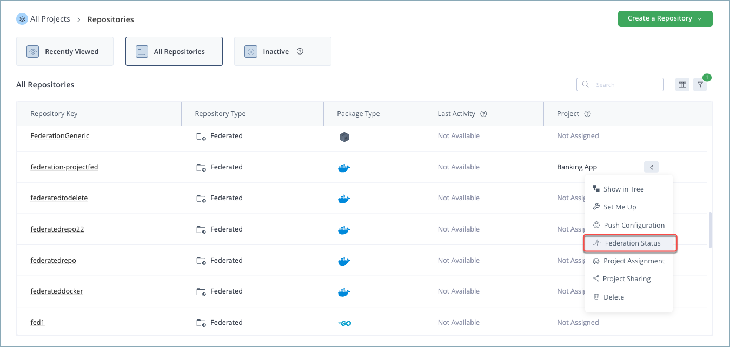The height and width of the screenshot is (347, 730).
Task: Click the Docker icon for federatedrepo22
Action: [x=343, y=230]
